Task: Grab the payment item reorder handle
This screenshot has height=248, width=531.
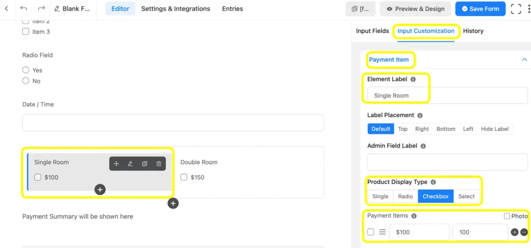Action: pyautogui.click(x=382, y=232)
